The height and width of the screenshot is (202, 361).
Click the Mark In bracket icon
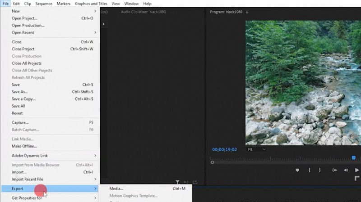(309, 170)
